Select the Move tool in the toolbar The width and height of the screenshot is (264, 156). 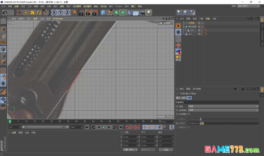tap(26, 12)
